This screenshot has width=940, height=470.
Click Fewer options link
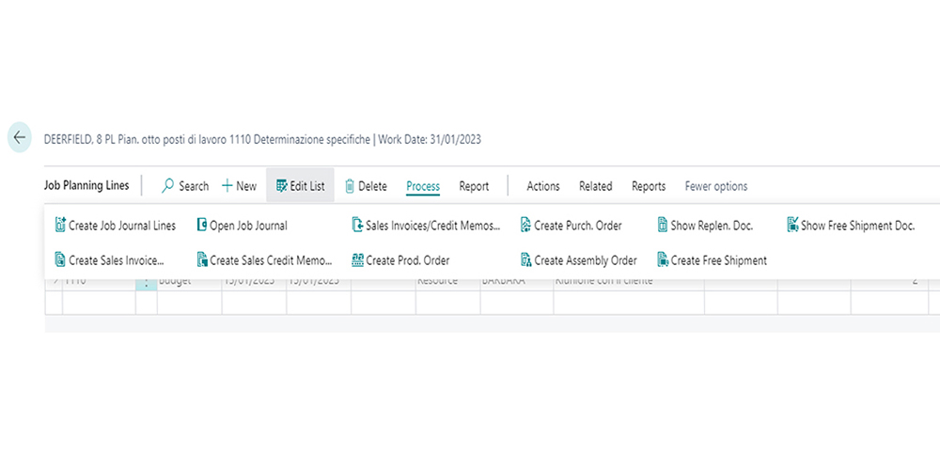pos(716,186)
